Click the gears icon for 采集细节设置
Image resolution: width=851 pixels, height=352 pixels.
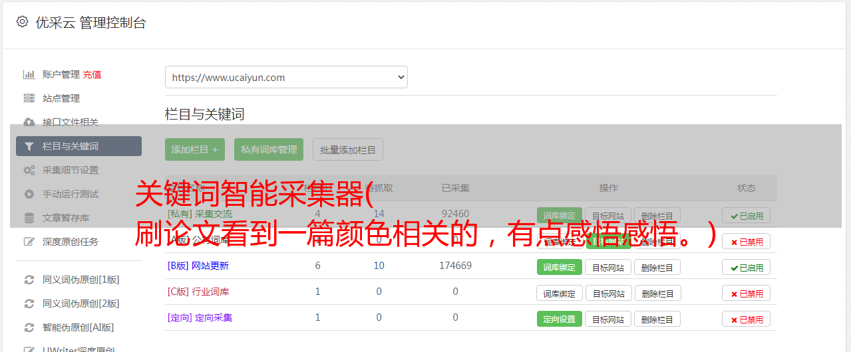tap(29, 170)
